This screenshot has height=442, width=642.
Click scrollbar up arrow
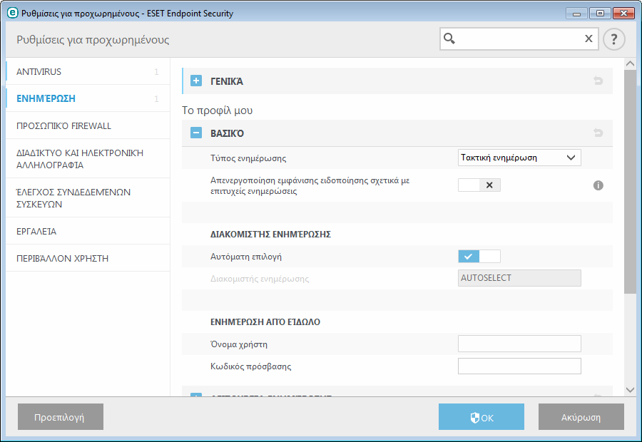(x=630, y=63)
